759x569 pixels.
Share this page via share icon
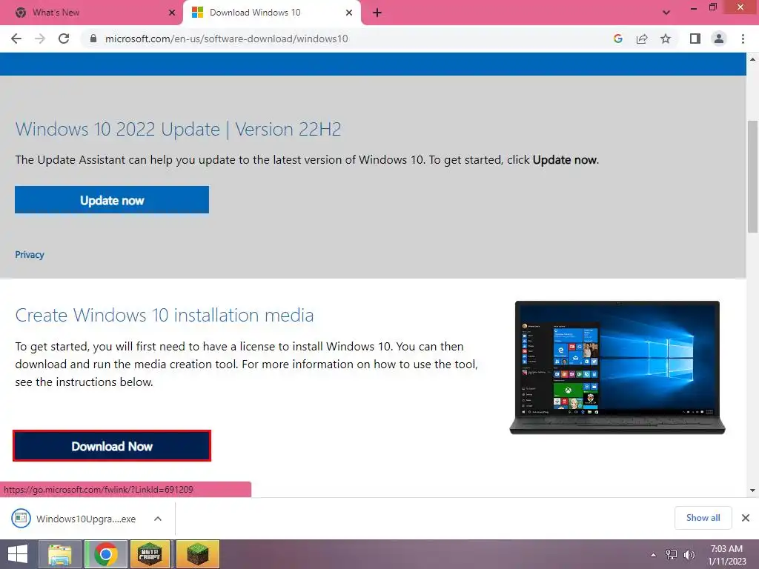[x=642, y=39]
